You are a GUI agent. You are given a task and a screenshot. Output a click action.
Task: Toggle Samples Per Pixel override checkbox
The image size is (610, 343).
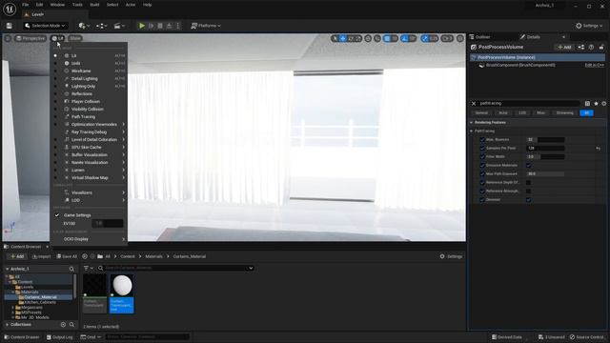(x=482, y=149)
